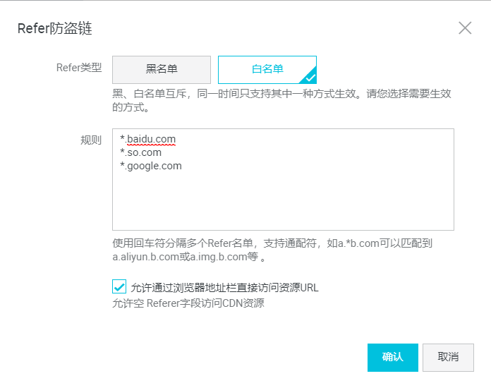Place cursor on the *.so.com rule line
491x388 pixels.
141,152
